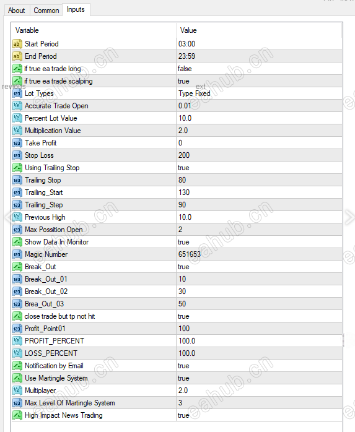
Task: Select the Brea_Out_03 variable label
Action: (x=44, y=304)
